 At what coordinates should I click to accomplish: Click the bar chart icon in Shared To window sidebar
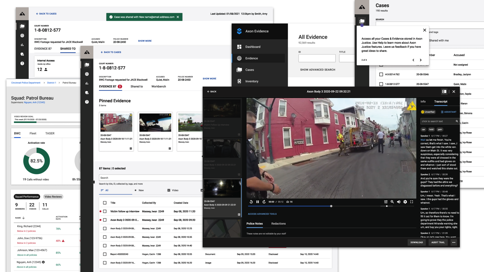pos(22,45)
